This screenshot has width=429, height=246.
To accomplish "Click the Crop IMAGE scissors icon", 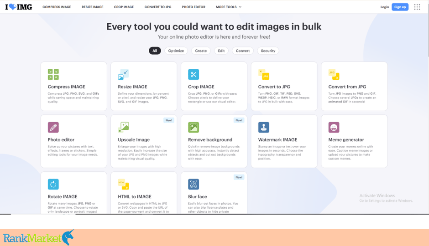I will point(194,74).
